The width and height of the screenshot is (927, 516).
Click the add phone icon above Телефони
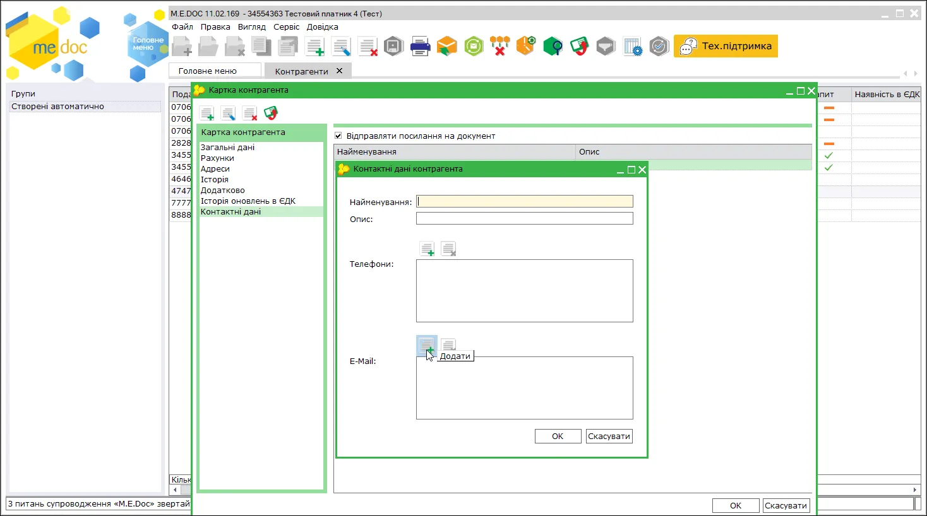click(427, 249)
